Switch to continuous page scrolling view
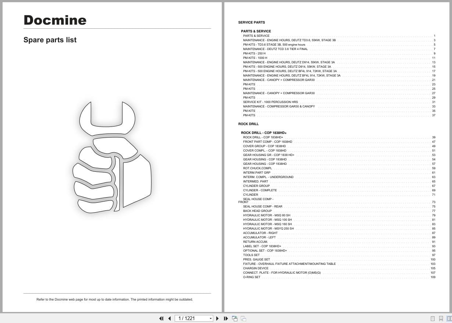This screenshot has height=323, width=452. coord(441,319)
